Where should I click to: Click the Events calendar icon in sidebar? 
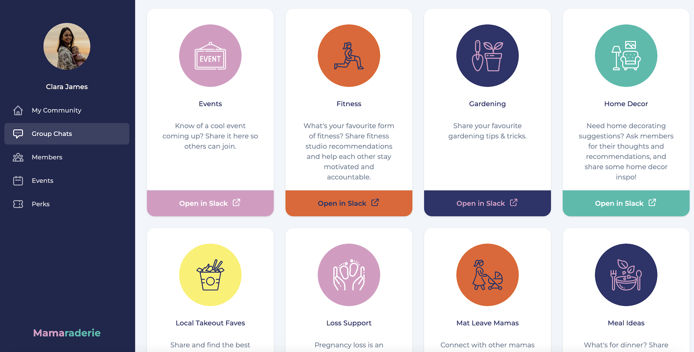pyautogui.click(x=18, y=181)
